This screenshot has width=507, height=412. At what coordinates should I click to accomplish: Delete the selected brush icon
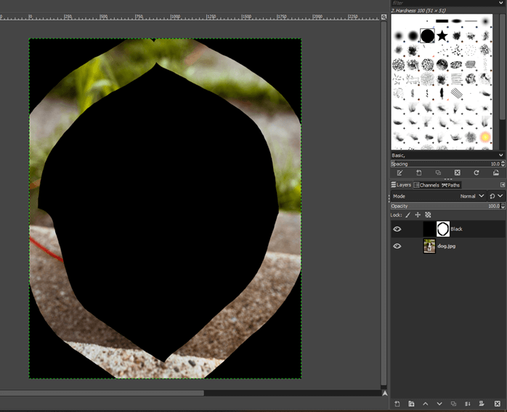(x=457, y=173)
